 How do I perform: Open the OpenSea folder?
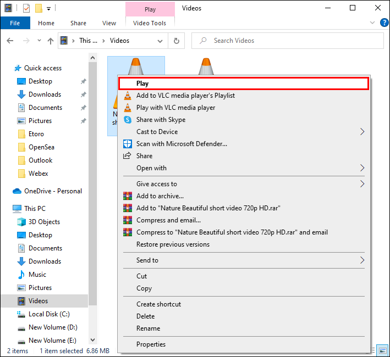coord(41,147)
